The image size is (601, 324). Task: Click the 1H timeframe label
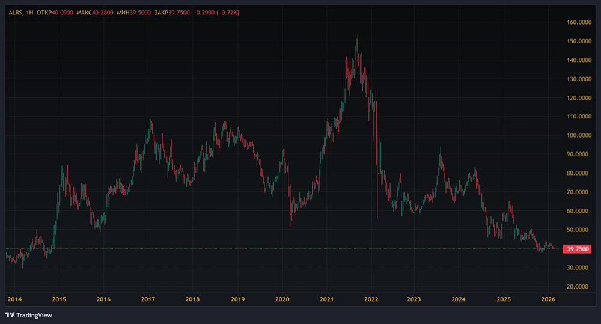pyautogui.click(x=29, y=13)
